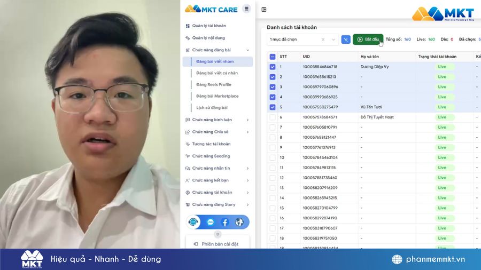
Task: Expand the Chức năng bình luận menu
Action: coord(247,120)
